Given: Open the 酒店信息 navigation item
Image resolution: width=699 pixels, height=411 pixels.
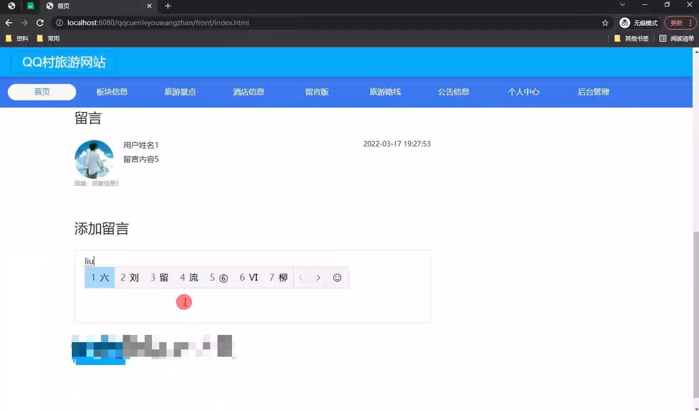Looking at the screenshot, I should 249,92.
